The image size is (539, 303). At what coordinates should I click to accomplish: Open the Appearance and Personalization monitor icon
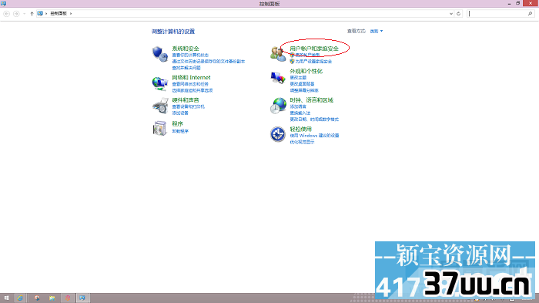[278, 77]
